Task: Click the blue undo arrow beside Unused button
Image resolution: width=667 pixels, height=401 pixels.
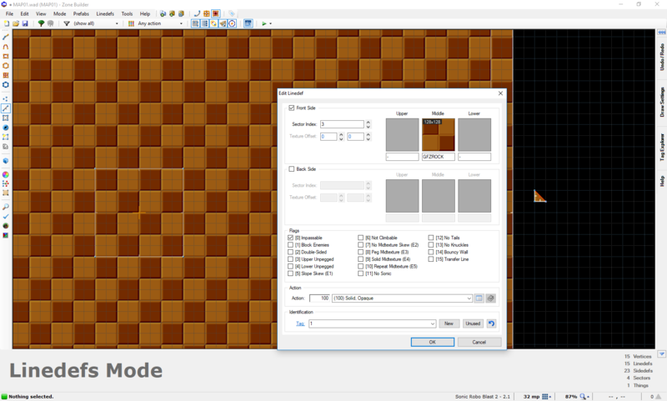Action: coord(491,323)
